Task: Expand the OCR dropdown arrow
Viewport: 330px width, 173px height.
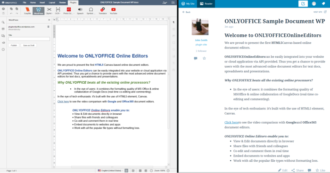Action: tap(60, 14)
